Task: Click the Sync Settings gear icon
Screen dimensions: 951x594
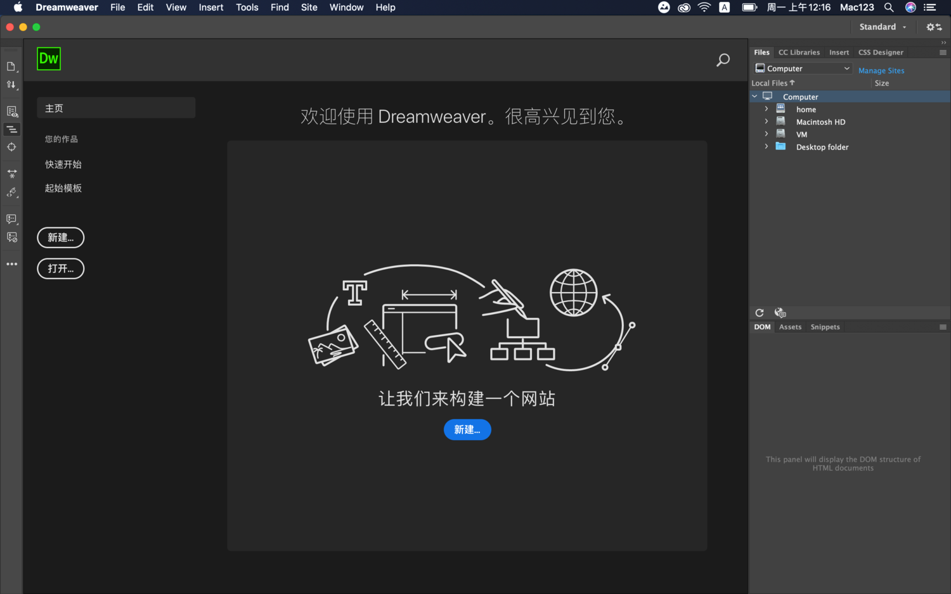Action: click(934, 27)
